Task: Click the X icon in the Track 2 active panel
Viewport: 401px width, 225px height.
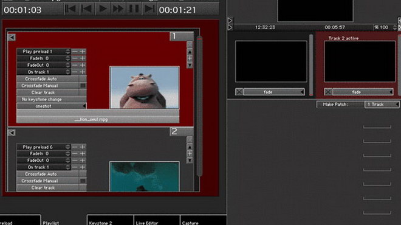Action: [328, 92]
